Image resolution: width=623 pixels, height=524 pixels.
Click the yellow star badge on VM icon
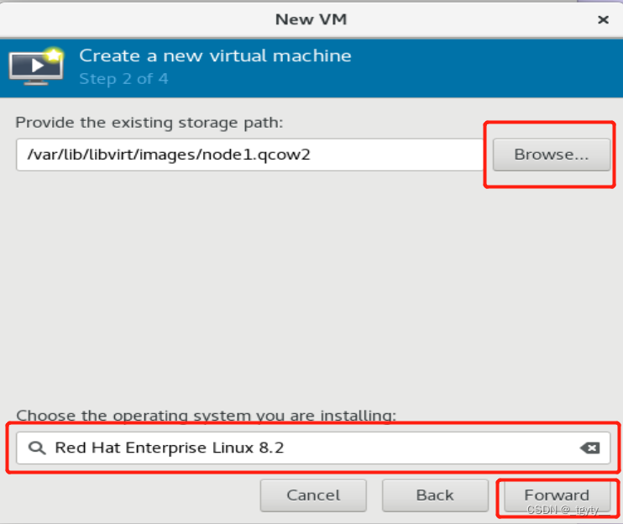[55, 55]
